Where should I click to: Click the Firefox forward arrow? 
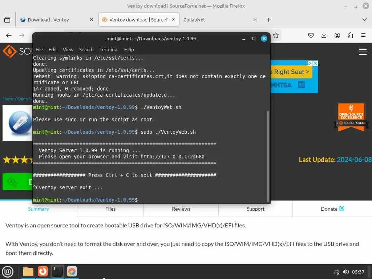(x=22, y=35)
